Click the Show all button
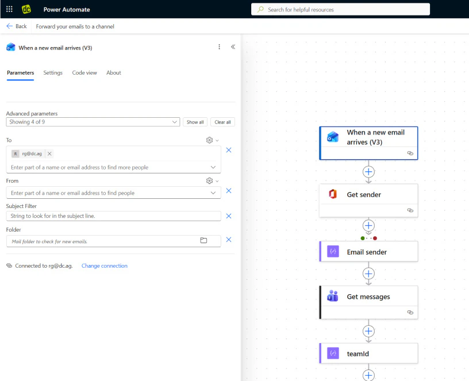Screen dimensions: 469x381 pos(195,122)
